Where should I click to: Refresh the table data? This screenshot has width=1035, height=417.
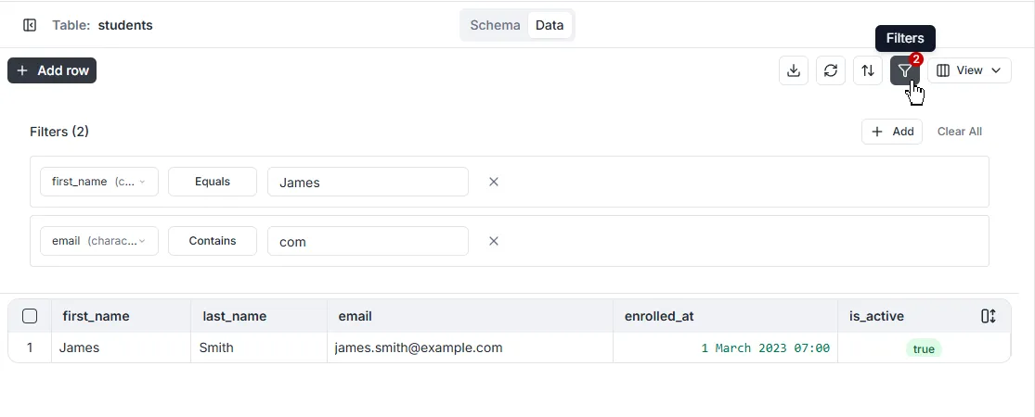coord(831,70)
